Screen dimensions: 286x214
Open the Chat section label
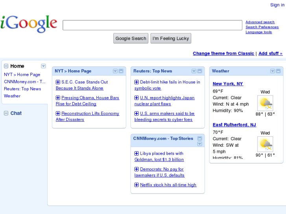pyautogui.click(x=16, y=113)
